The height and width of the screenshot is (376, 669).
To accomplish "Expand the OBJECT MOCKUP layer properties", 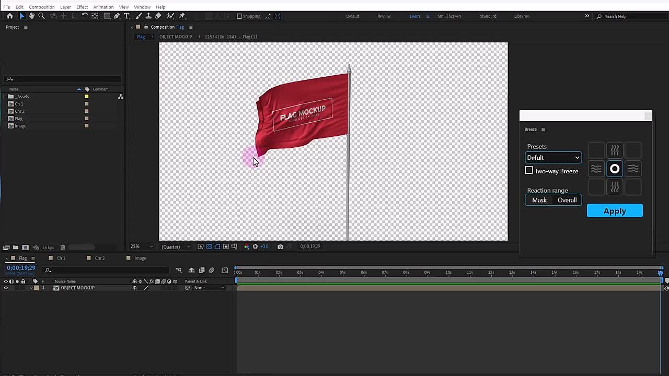I will click(31, 288).
